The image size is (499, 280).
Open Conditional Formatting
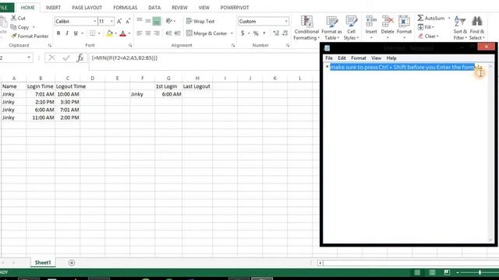306,28
